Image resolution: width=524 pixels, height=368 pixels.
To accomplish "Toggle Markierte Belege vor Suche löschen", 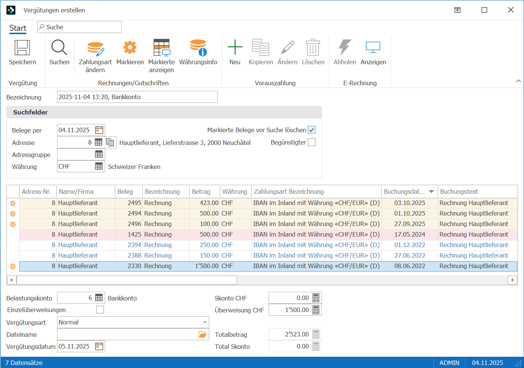I will click(x=312, y=130).
